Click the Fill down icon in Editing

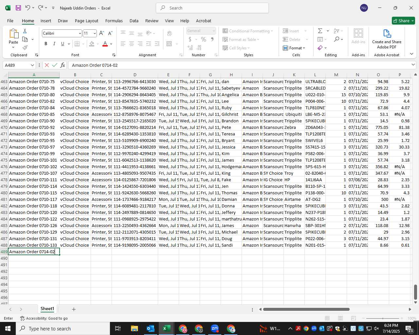pos(320,39)
